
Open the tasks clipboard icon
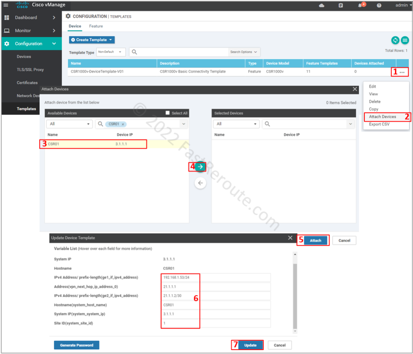tap(340, 5)
